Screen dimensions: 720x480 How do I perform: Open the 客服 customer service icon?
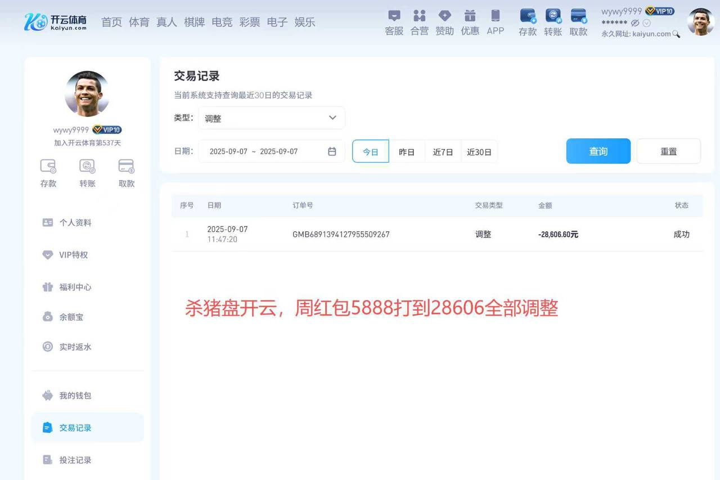tap(394, 21)
